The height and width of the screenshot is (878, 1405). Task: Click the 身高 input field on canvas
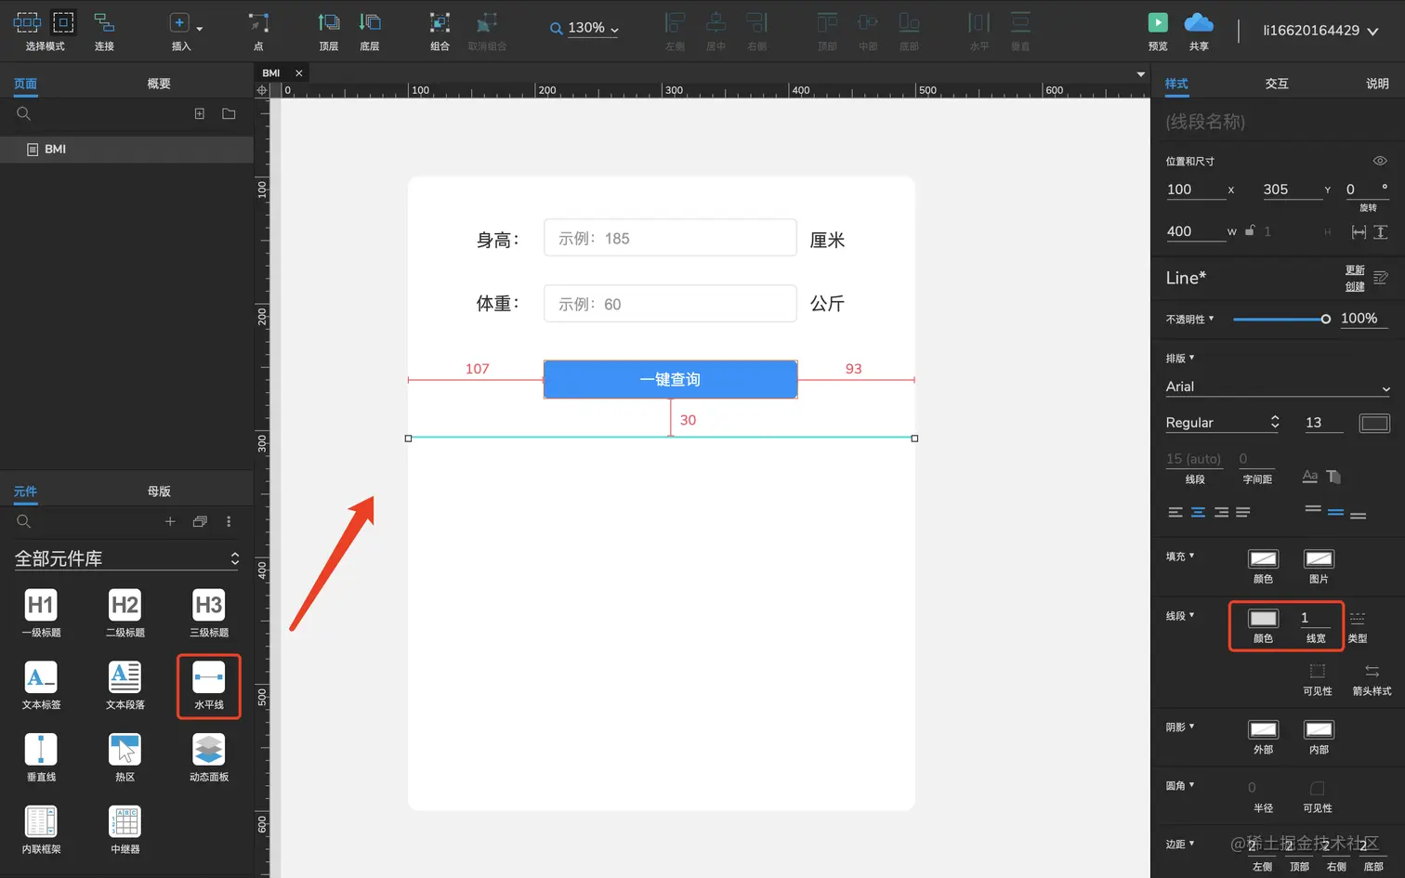point(670,238)
